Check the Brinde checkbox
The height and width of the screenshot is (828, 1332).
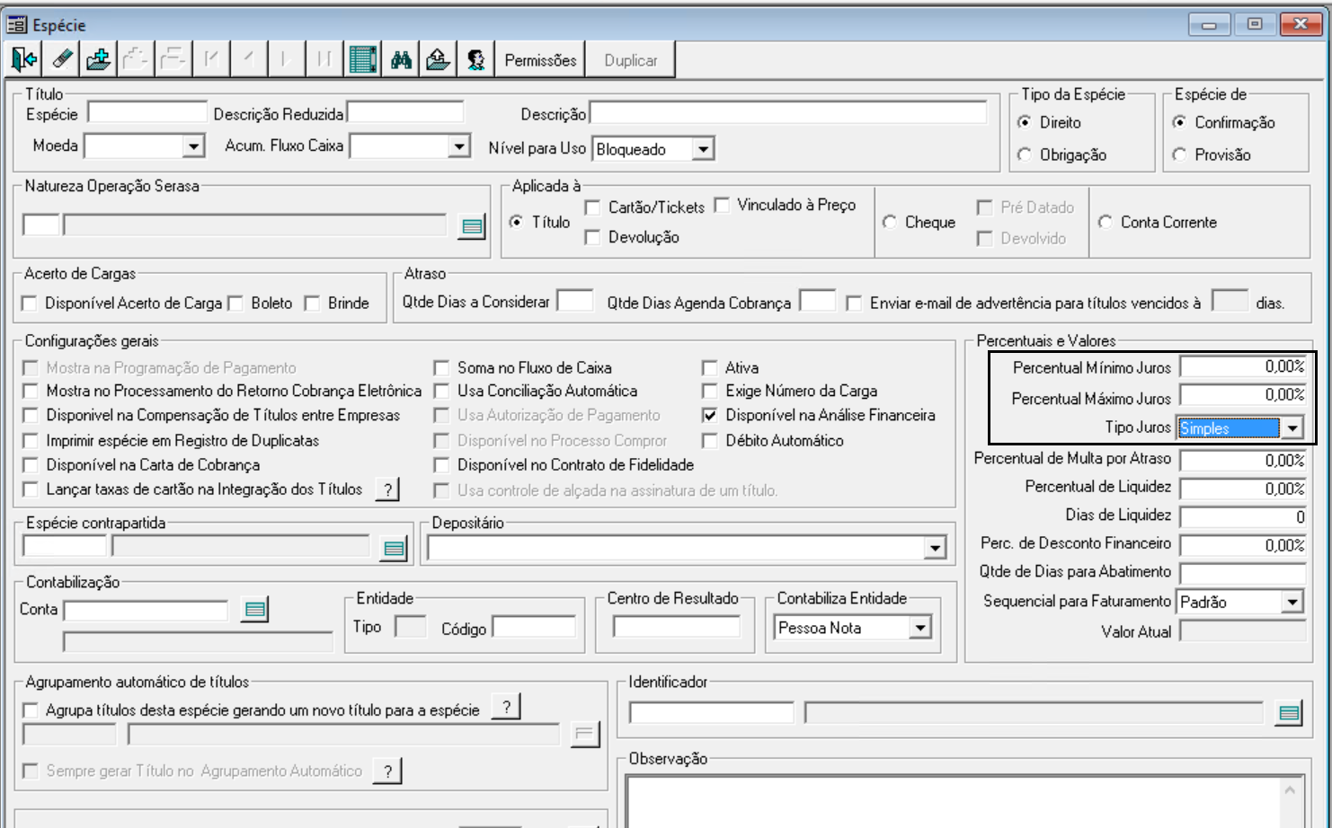tap(312, 304)
